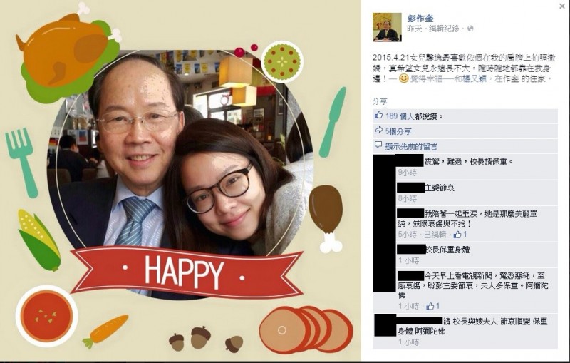Viewport: 570px width, 363px height.
Task: Open the 編輯紀錄 edit history link
Action: point(444,29)
